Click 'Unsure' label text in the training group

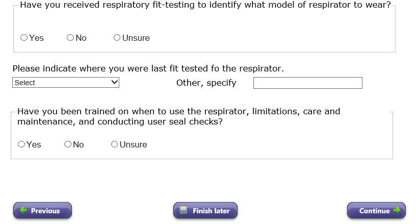[133, 144]
